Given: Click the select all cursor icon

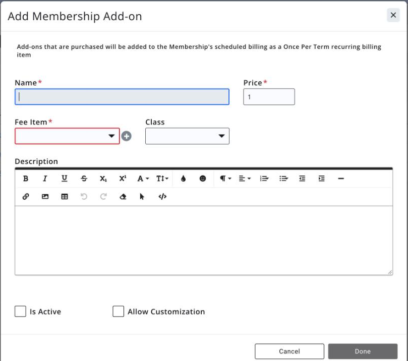Looking at the screenshot, I should [x=142, y=196].
